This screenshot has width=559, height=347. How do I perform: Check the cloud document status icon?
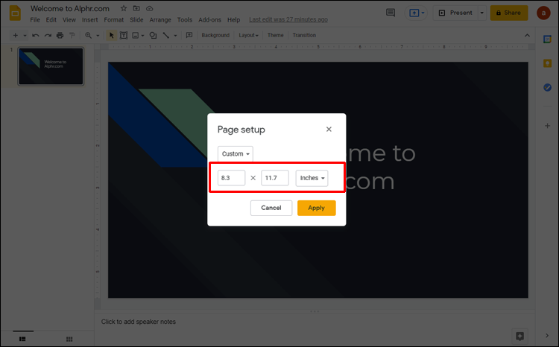pos(149,8)
